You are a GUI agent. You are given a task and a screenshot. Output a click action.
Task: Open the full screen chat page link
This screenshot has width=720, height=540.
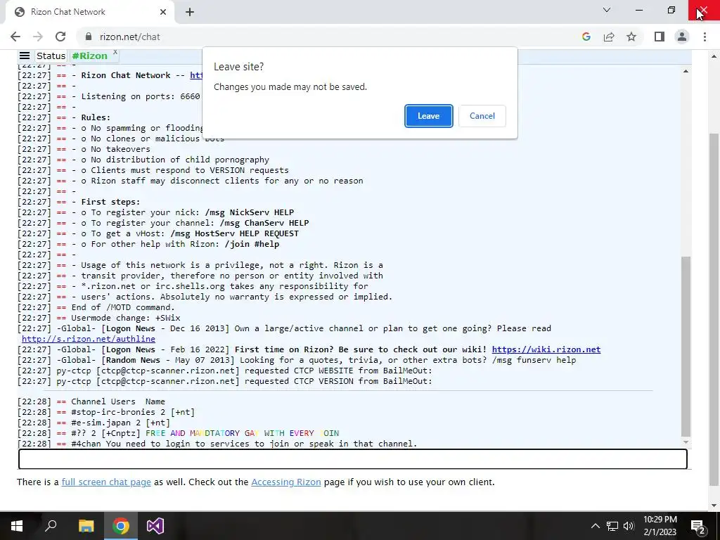coord(106,482)
